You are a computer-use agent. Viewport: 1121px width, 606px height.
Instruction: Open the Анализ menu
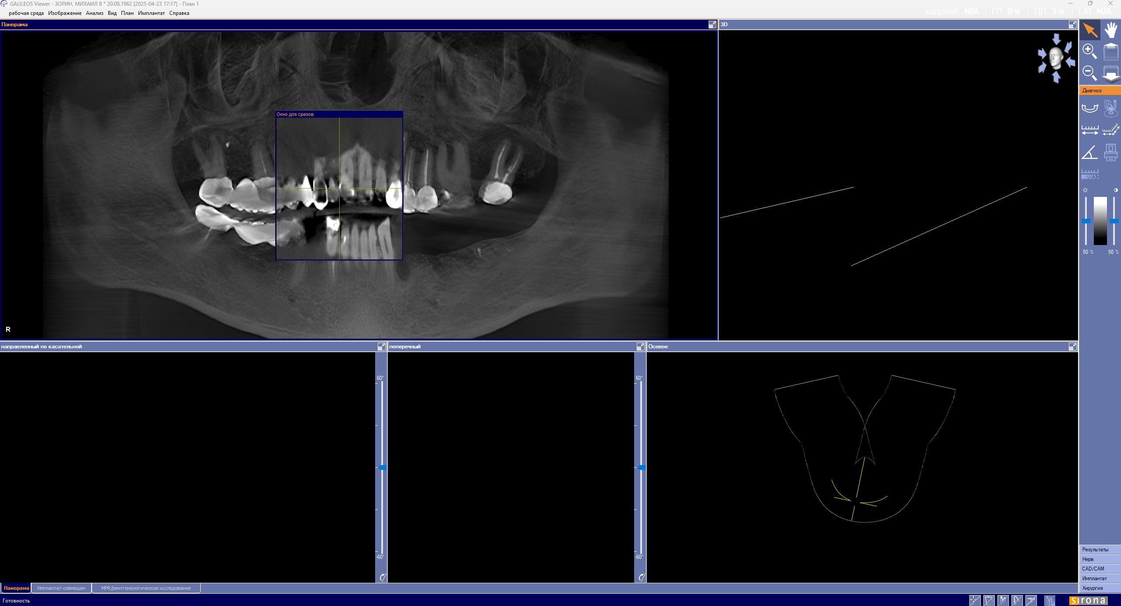pos(95,13)
